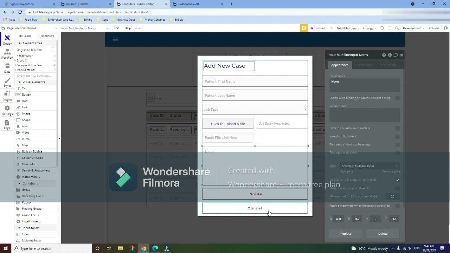Click the Cancel button in popup
Screen dimensions: 450x253
(x=255, y=208)
